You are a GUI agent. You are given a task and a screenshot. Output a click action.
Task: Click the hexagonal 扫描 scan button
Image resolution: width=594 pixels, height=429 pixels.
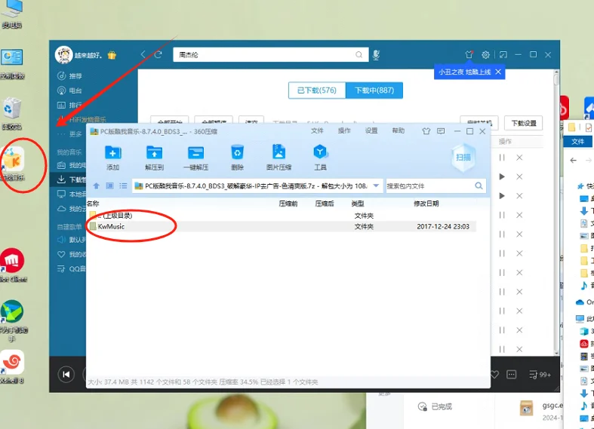coord(463,158)
